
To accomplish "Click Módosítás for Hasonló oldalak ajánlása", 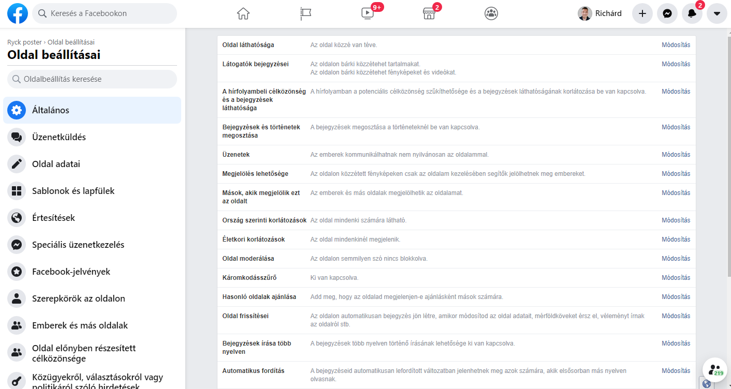I will 676,297.
